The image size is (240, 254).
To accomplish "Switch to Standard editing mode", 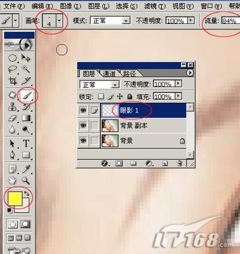I will point(13,225).
